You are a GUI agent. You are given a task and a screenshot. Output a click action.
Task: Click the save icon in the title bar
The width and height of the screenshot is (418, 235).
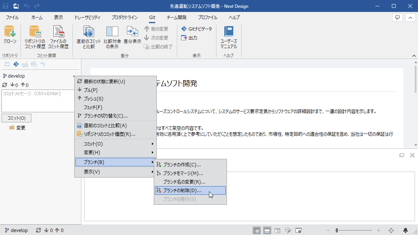5,6
